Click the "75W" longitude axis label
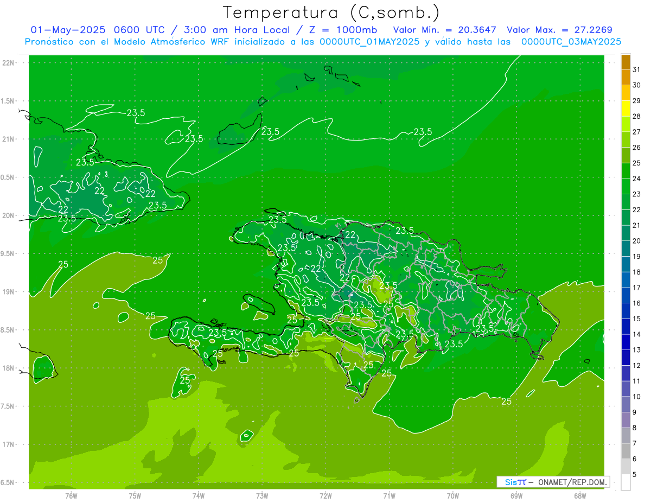The width and height of the screenshot is (651, 503). (135, 495)
